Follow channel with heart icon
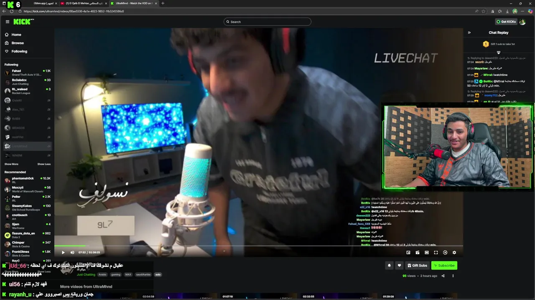 399,265
